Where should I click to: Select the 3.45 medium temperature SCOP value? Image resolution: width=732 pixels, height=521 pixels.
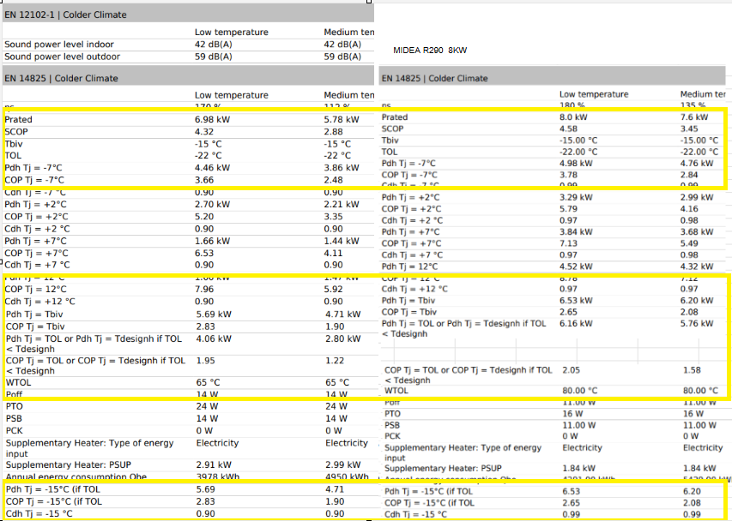pyautogui.click(x=690, y=129)
